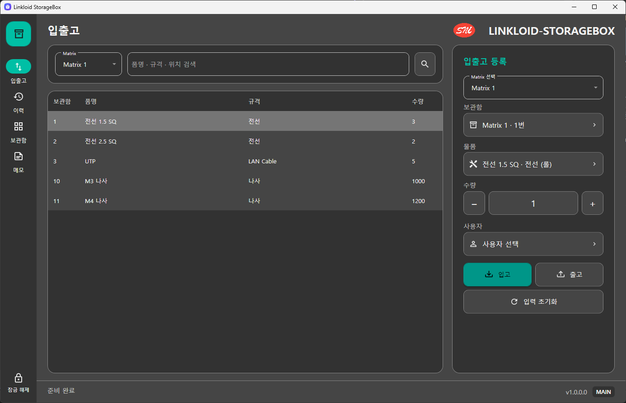Click the quantity value field
The image size is (626, 403).
533,203
